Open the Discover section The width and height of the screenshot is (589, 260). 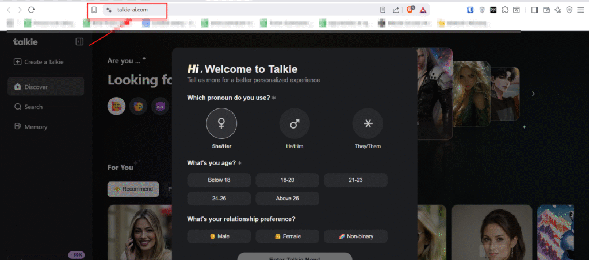[46, 87]
